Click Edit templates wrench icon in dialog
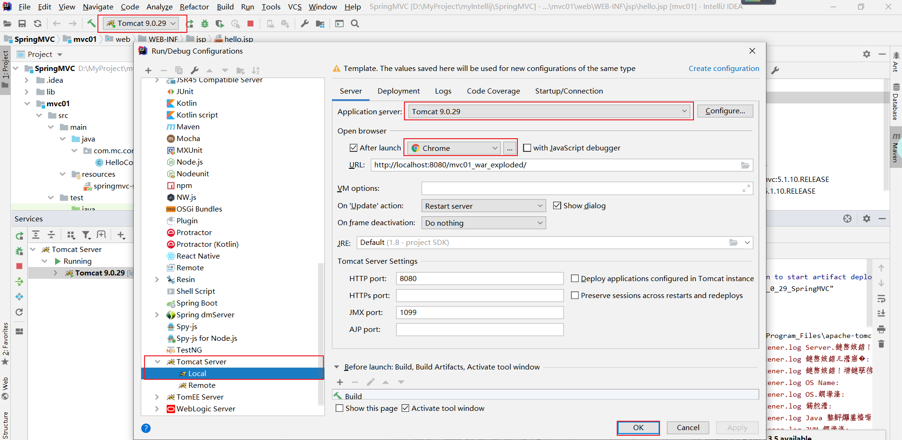 coord(194,71)
